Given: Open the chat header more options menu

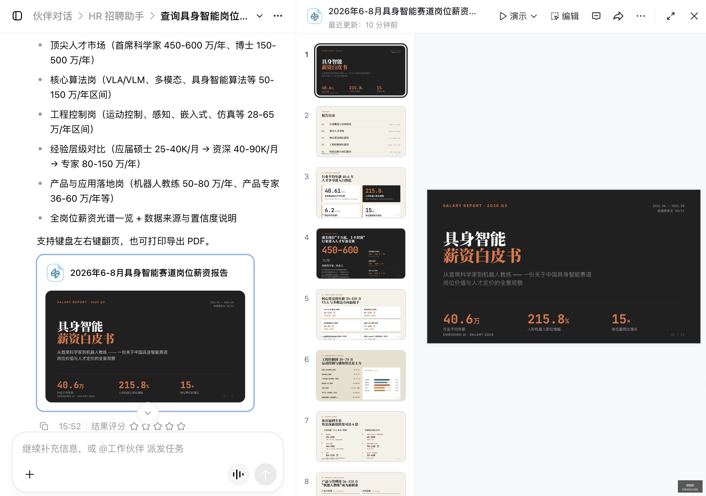Looking at the screenshot, I should (278, 16).
